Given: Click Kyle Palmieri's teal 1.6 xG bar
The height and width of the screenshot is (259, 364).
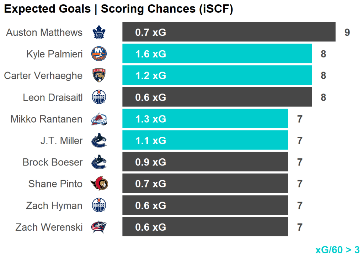Looking at the screenshot, I should tap(217, 54).
